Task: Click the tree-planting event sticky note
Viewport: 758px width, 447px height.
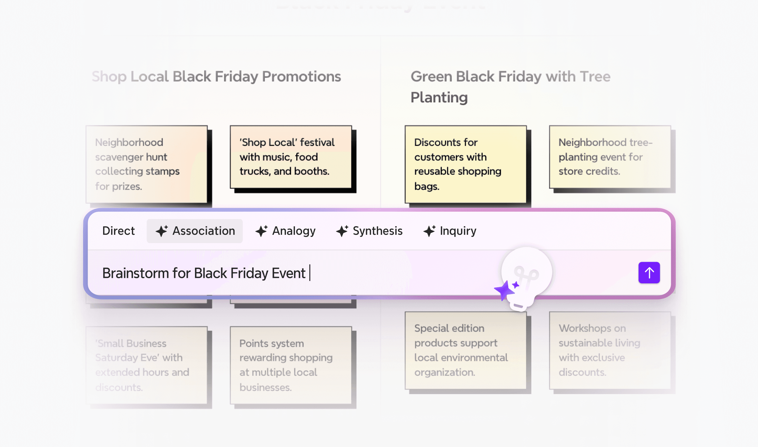Action: click(x=610, y=157)
